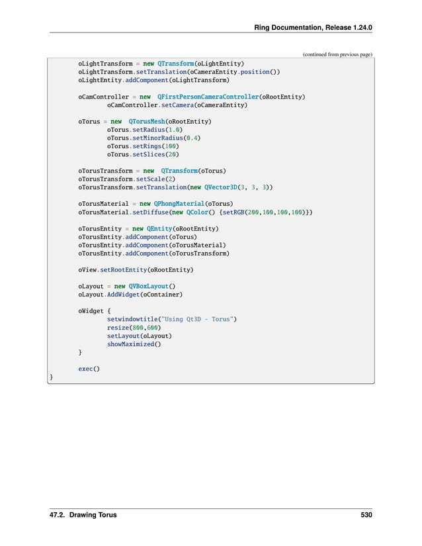Image resolution: width=422 pixels, height=546 pixels.
Task: Click the line 'oTorusTransform = new QTransform(oTorus)'
Action: click(x=152, y=171)
